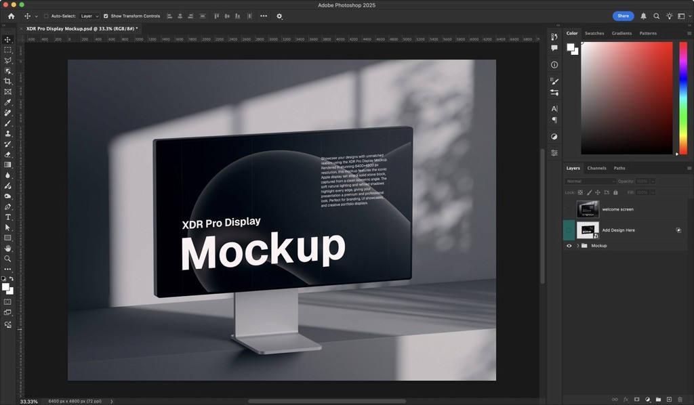Click the Add layer mask icon
694x405 pixels.
(637, 400)
